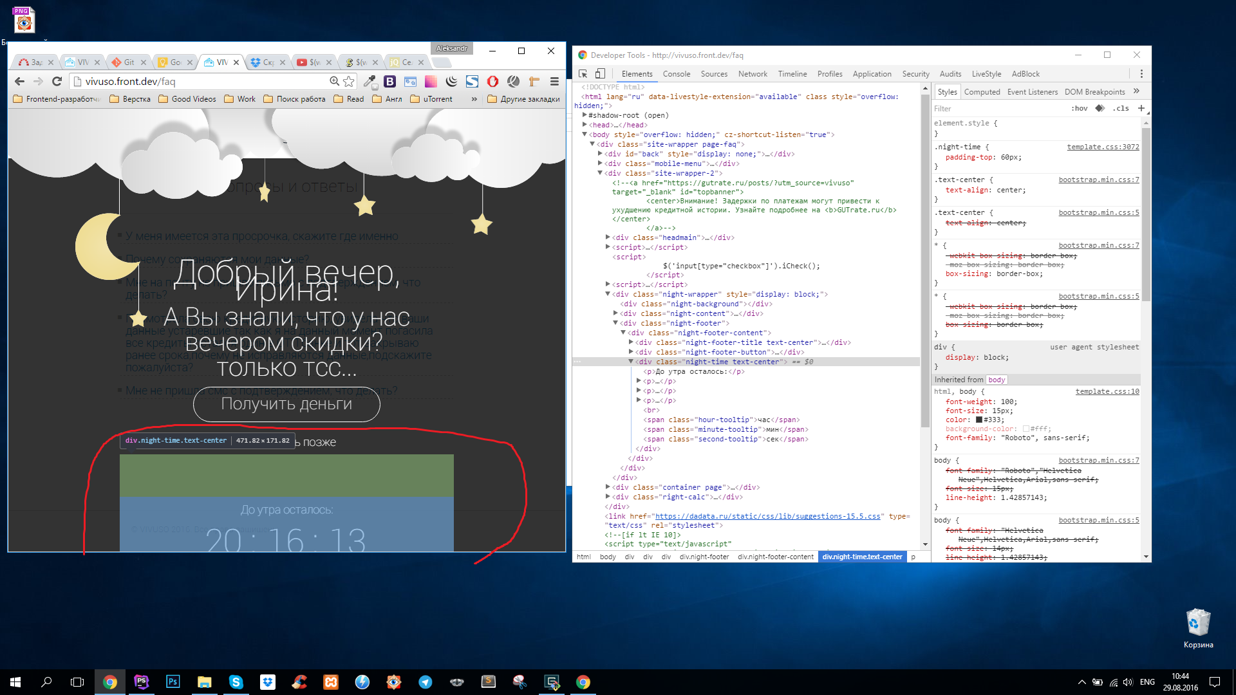Click the AdBlock icon in DevTools toolbar

click(x=1026, y=75)
